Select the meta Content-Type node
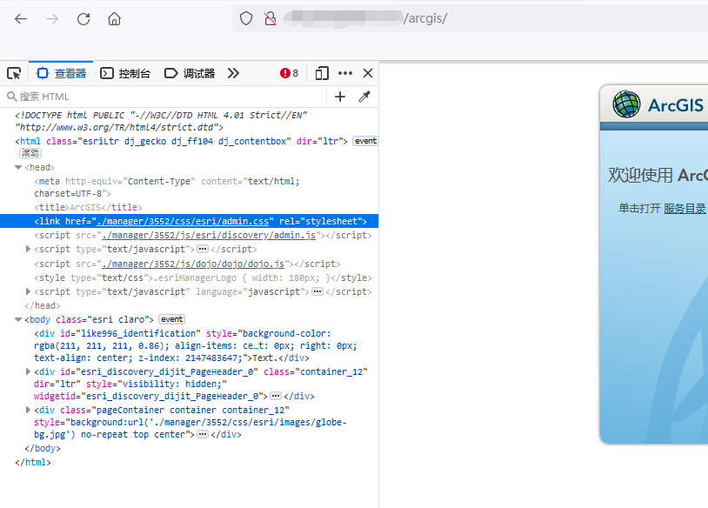 pyautogui.click(x=167, y=187)
